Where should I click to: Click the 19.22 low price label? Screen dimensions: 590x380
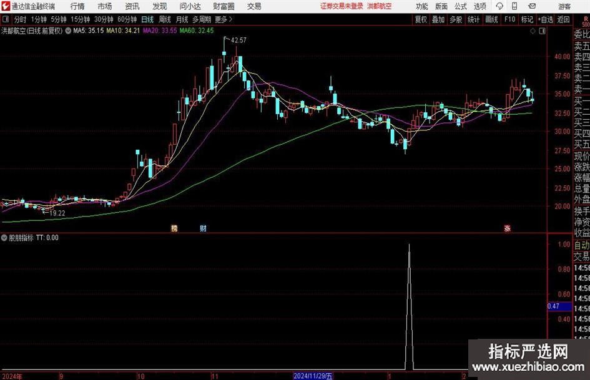[x=57, y=213]
